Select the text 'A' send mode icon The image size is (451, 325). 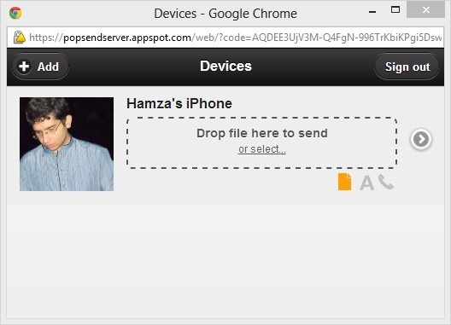(366, 183)
